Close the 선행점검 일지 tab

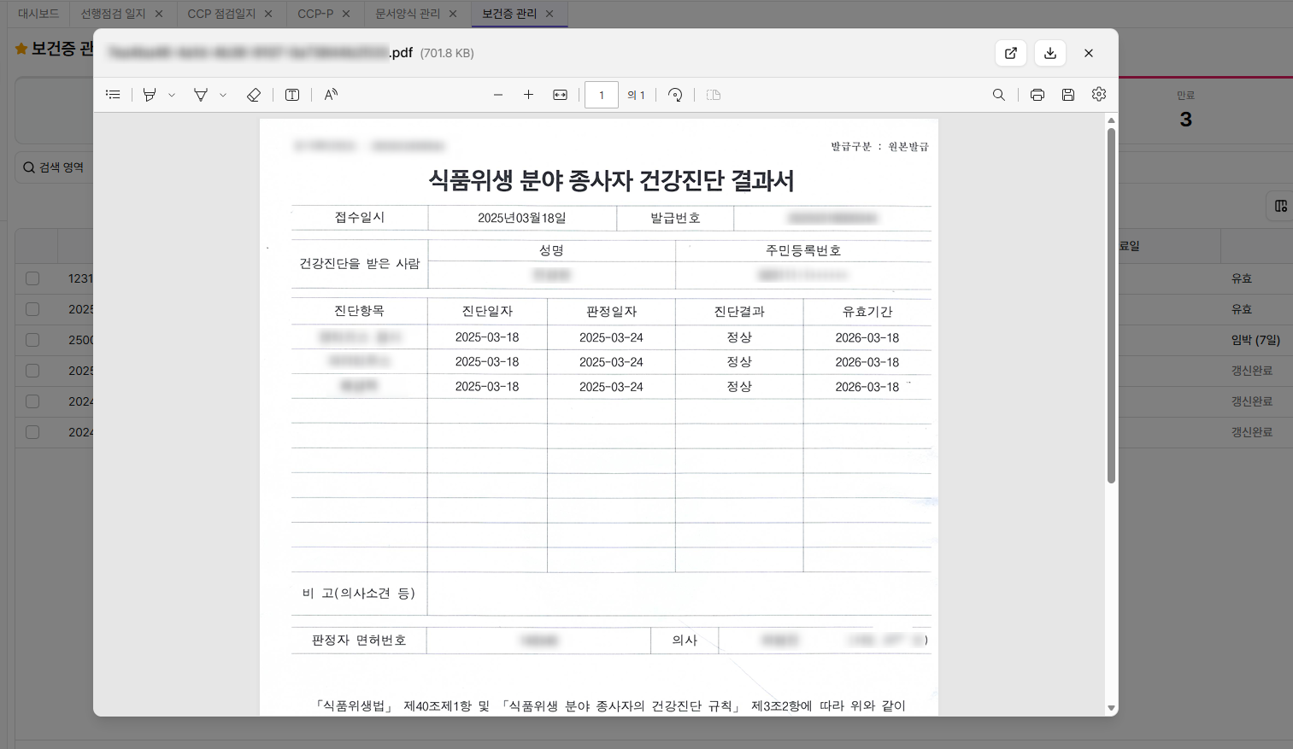click(159, 14)
